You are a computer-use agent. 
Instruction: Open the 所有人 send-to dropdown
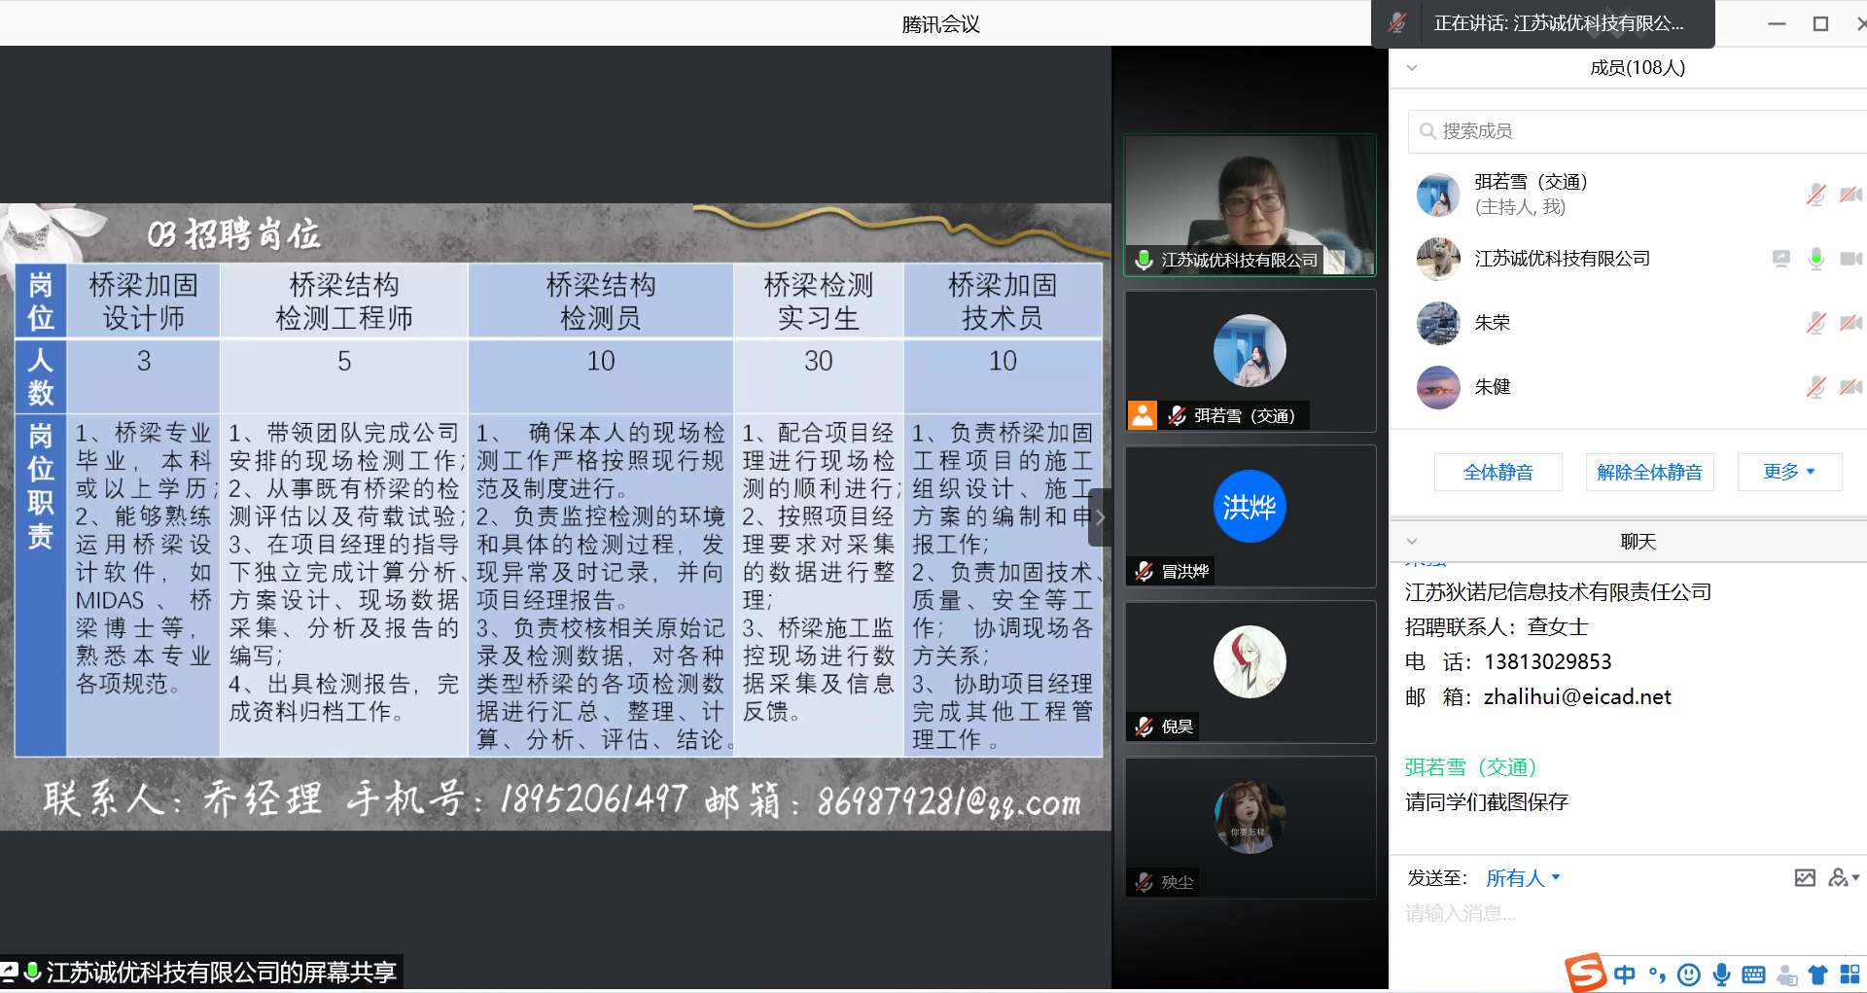pos(1523,878)
